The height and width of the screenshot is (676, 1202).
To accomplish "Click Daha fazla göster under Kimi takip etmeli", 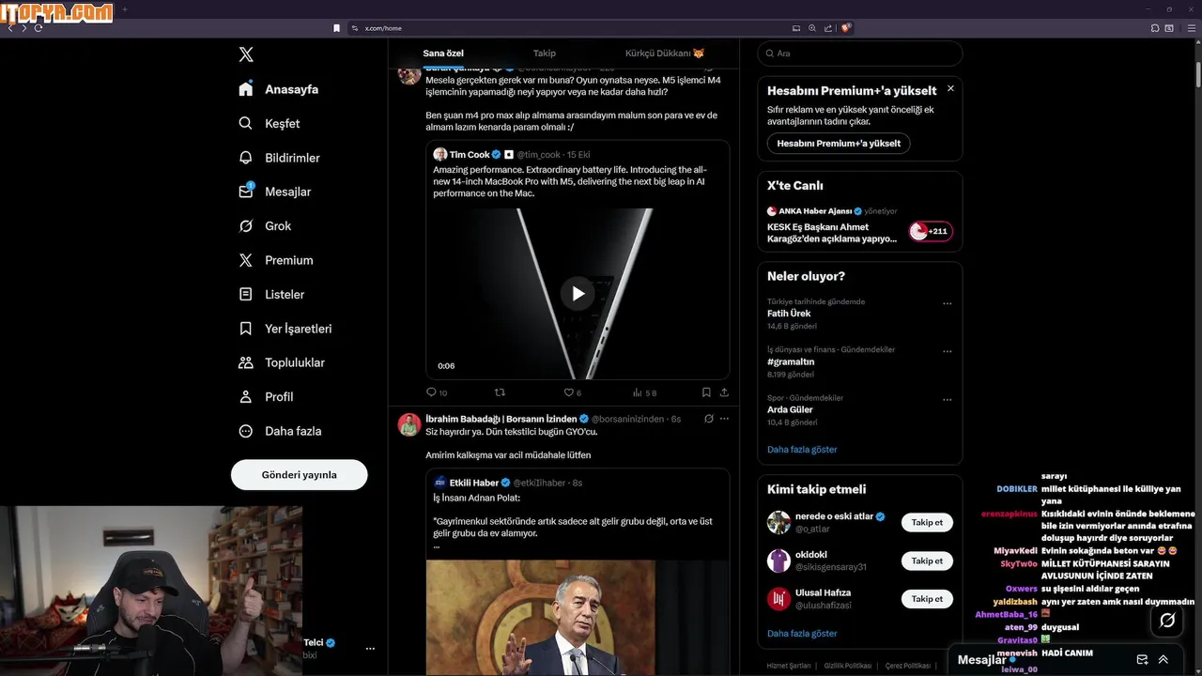I will click(802, 634).
